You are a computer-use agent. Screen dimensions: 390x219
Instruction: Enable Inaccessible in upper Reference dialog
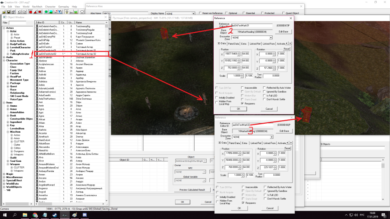[x=242, y=88]
